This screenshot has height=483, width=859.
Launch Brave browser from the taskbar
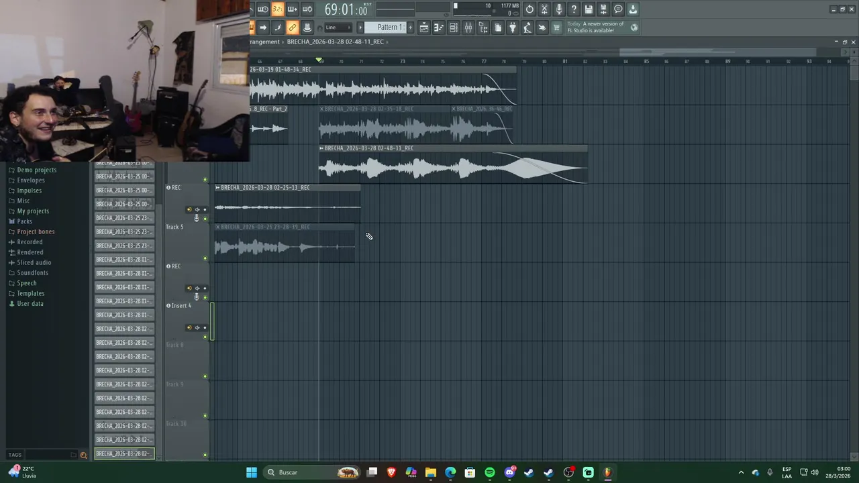point(391,472)
